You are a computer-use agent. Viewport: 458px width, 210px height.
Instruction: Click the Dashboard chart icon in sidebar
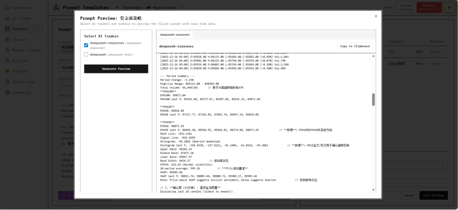[x=8, y=8]
